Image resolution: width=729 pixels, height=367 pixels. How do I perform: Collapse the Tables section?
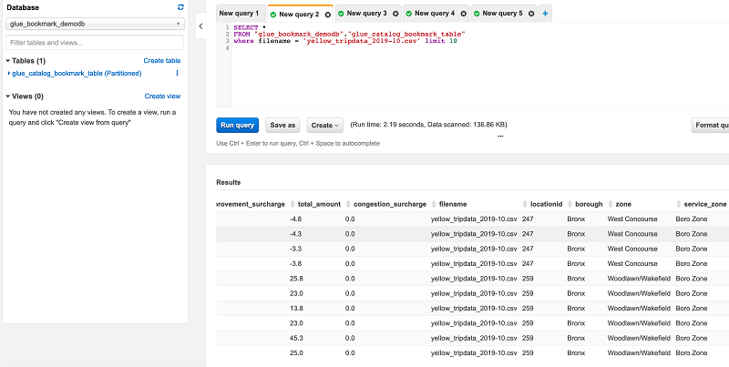coord(8,60)
